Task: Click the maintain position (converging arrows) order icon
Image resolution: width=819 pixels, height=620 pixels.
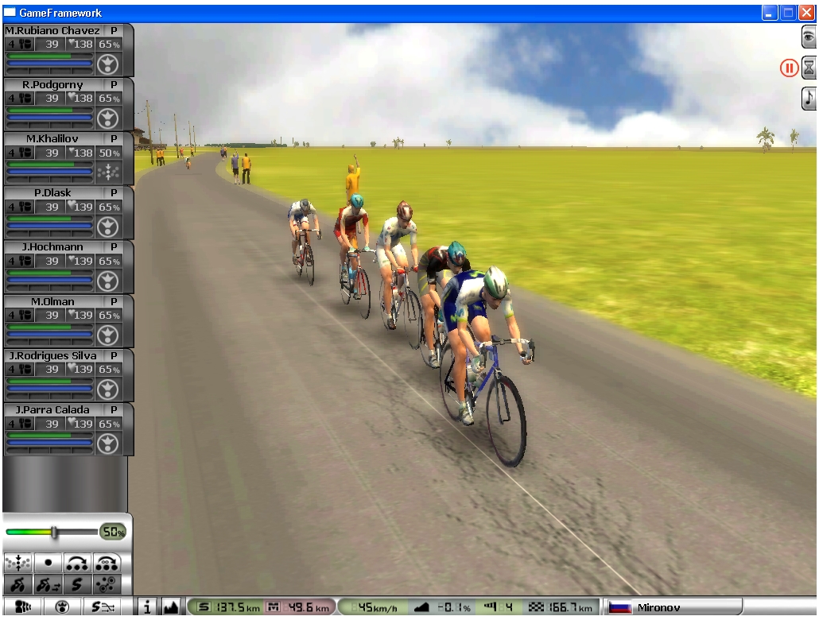Action: coord(17,562)
